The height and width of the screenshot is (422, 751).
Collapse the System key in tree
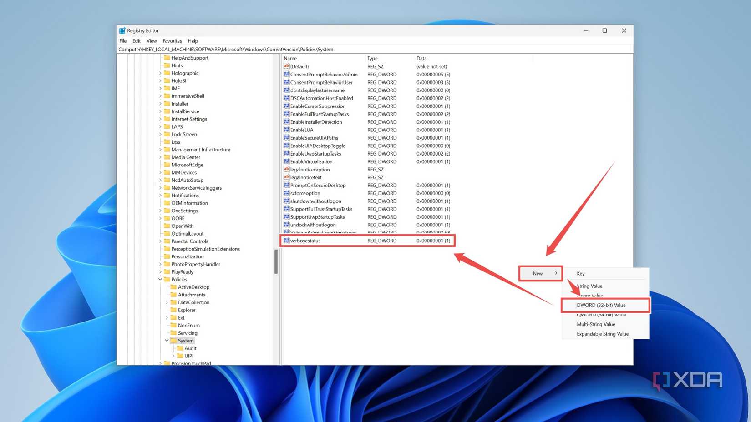(167, 340)
